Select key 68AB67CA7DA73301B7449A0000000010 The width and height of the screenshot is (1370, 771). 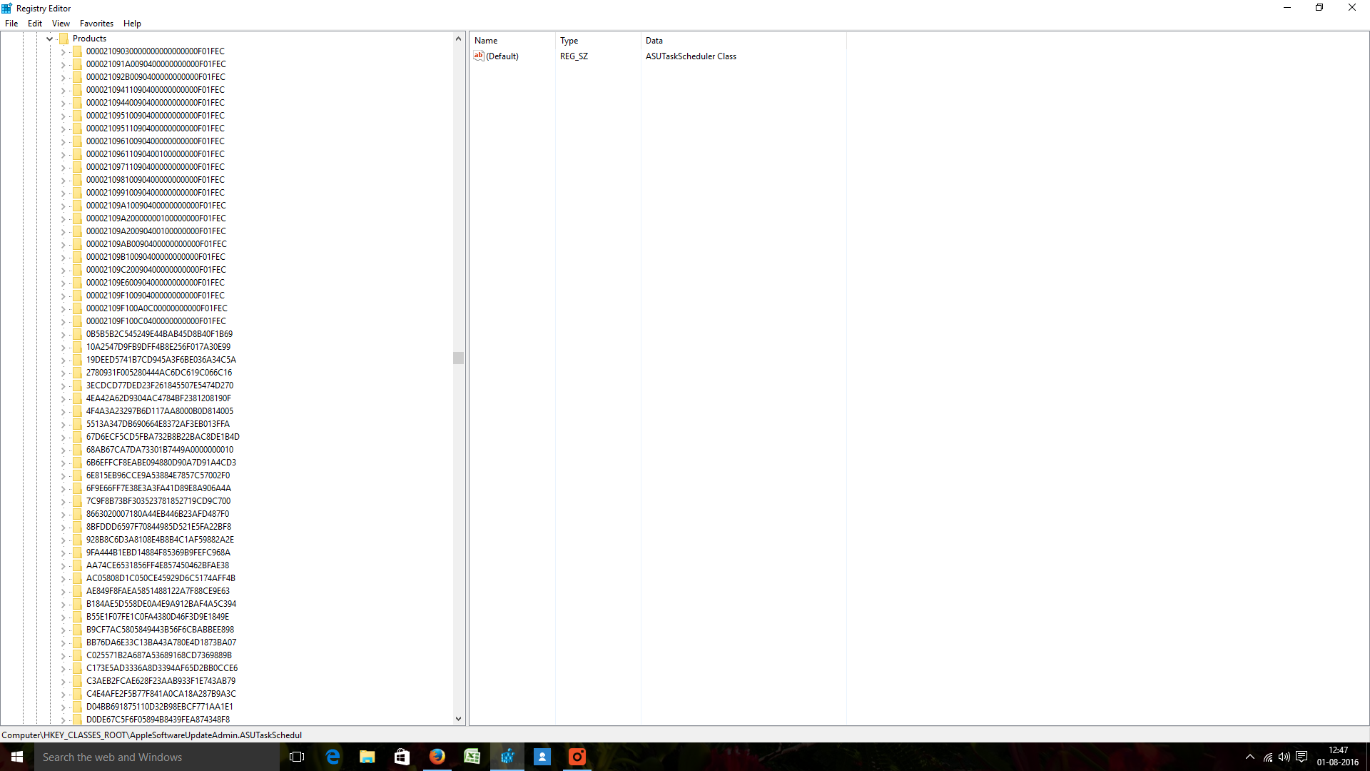tap(159, 450)
